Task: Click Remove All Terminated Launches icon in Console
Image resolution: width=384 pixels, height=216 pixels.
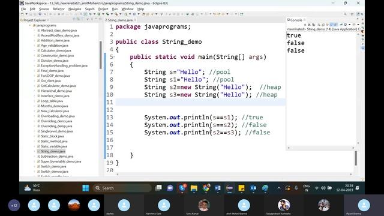Action: [313, 25]
